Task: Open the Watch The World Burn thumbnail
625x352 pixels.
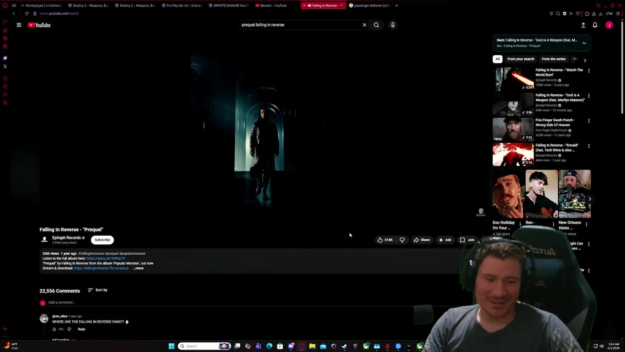Action: point(513,79)
